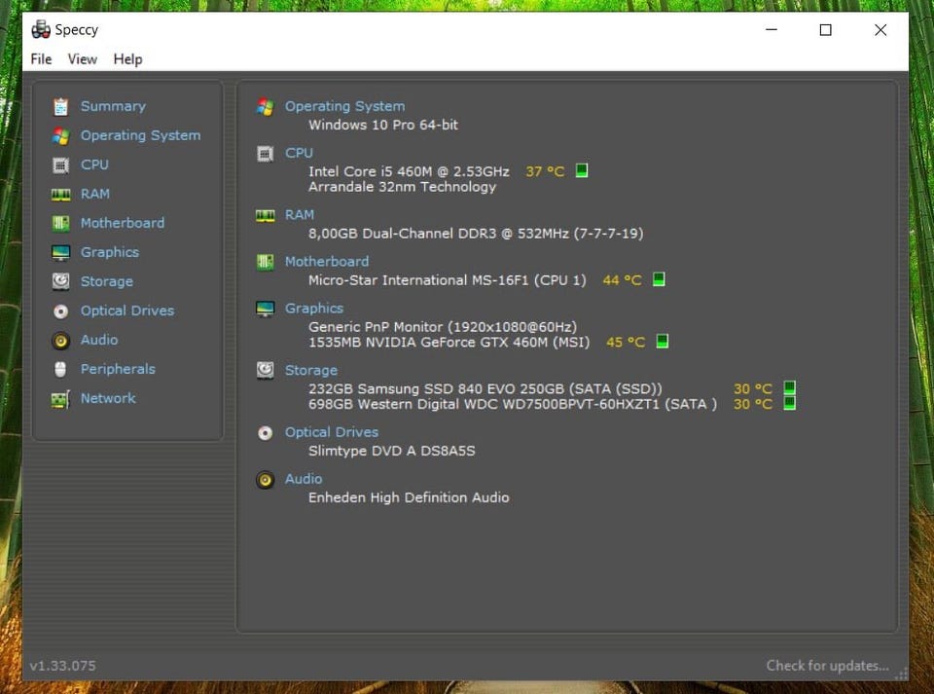
Task: Click the board icon beside Motherboard heading
Action: point(265,262)
